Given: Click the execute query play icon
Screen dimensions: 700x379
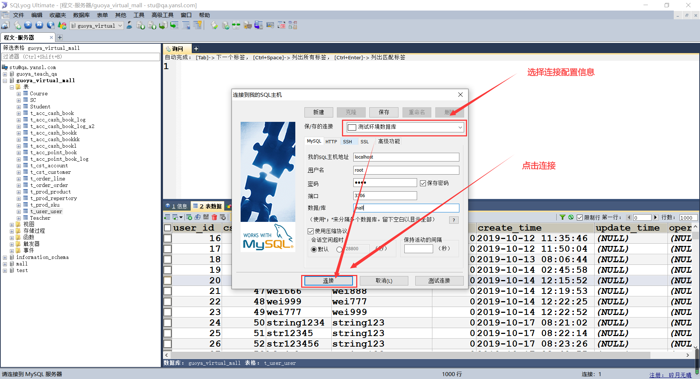Looking at the screenshot, I should [28, 25].
